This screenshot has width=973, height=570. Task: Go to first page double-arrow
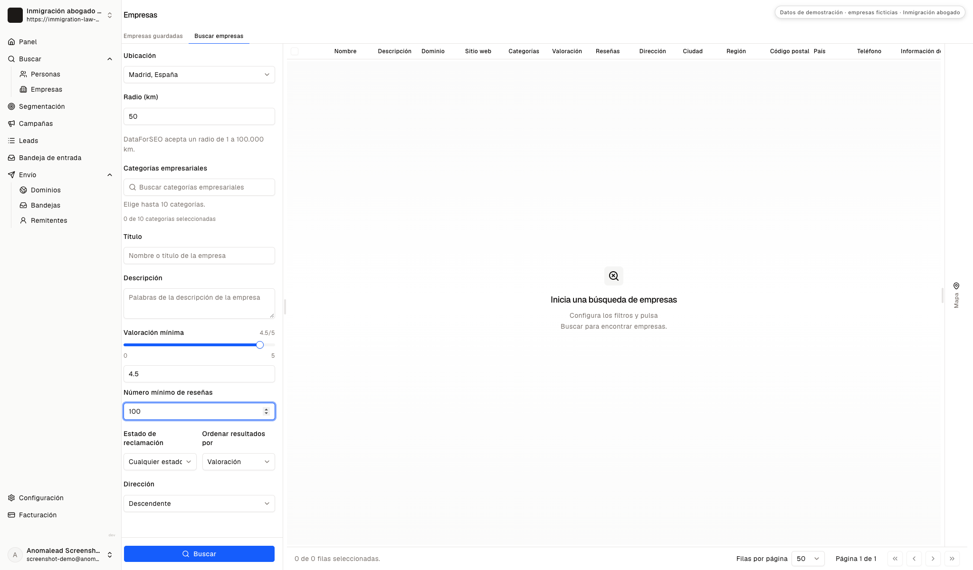pyautogui.click(x=895, y=559)
